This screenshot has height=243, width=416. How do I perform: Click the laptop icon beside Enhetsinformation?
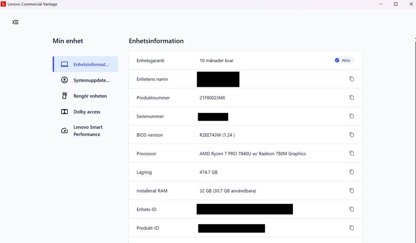[65, 64]
